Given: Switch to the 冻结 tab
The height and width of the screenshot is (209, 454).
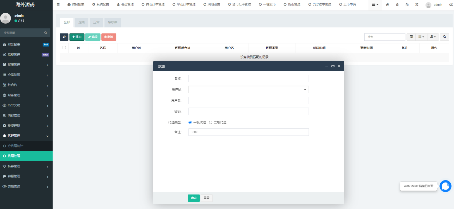Looking at the screenshot, I should click(x=82, y=22).
